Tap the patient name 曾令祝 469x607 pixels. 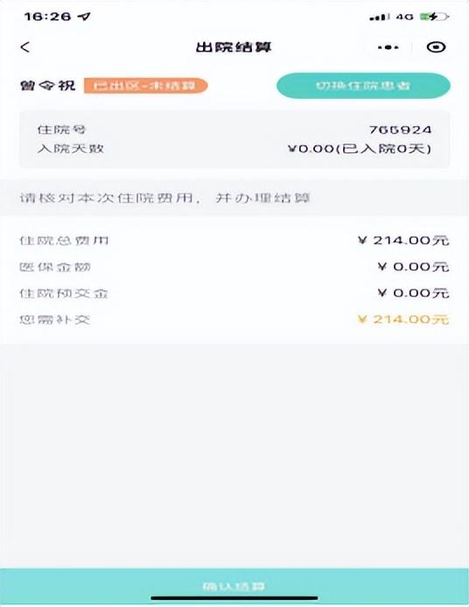click(47, 86)
